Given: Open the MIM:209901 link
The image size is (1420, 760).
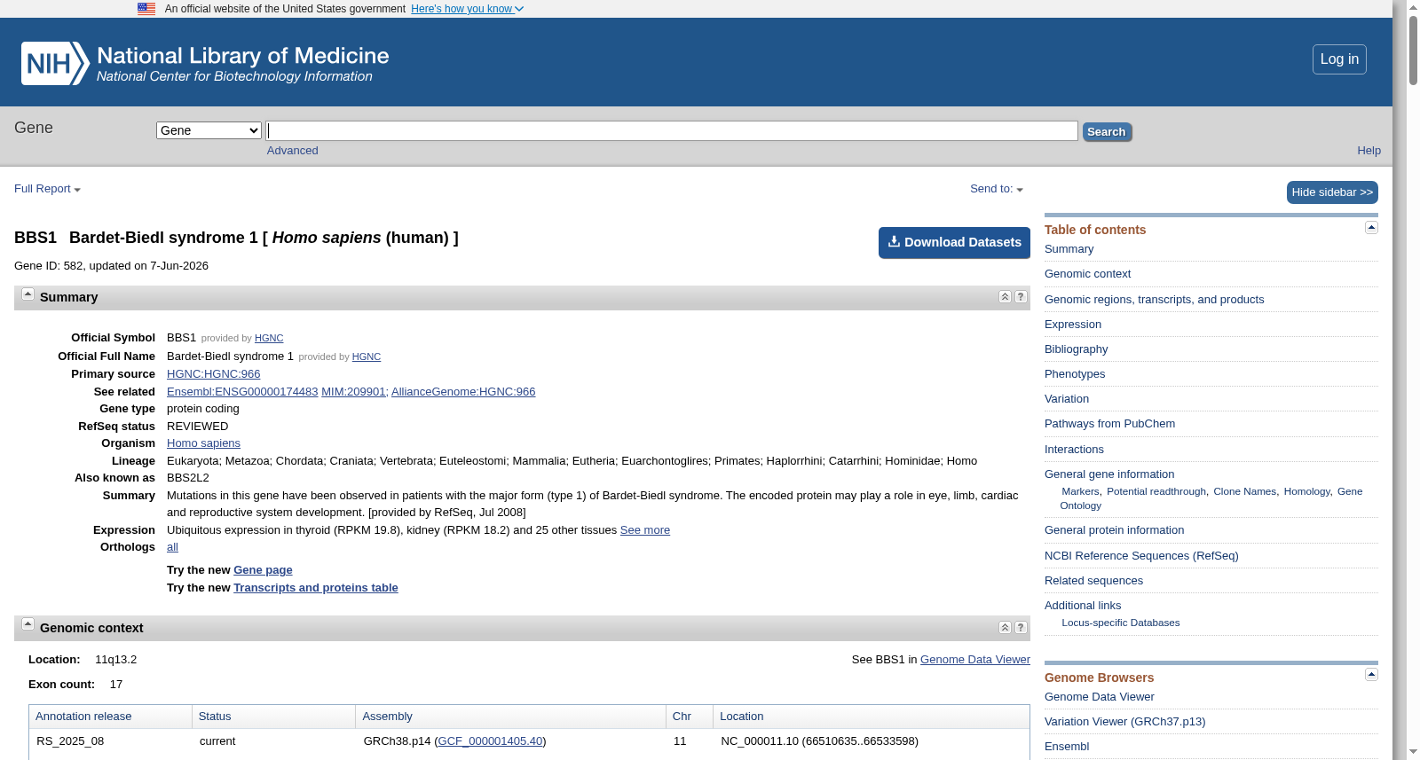Looking at the screenshot, I should [353, 392].
